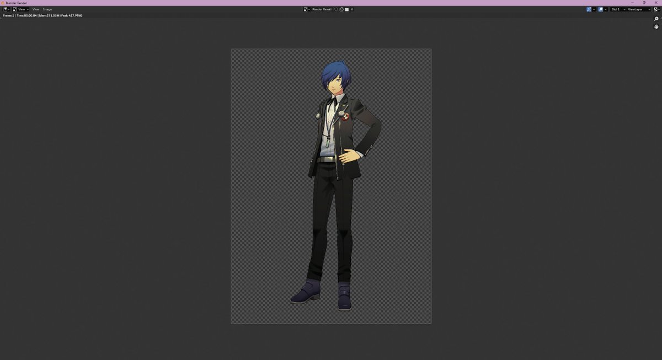Toggle fake user shield icon
The image size is (662, 360).
[x=336, y=9]
